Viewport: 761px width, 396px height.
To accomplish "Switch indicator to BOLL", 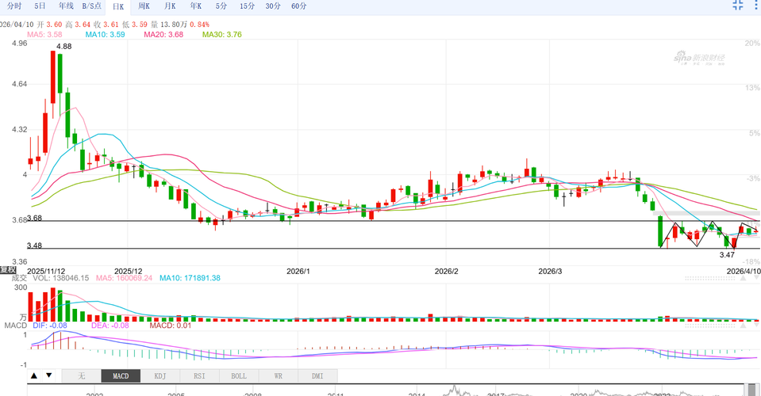I will point(239,376).
